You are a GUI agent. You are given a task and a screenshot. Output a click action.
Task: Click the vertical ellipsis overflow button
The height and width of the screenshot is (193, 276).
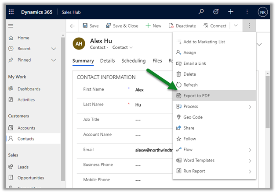click(x=249, y=26)
